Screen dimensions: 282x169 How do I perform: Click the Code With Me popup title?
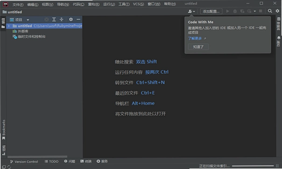point(201,22)
